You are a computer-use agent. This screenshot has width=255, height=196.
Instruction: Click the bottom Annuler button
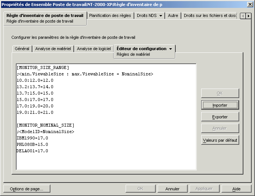coord(172,189)
